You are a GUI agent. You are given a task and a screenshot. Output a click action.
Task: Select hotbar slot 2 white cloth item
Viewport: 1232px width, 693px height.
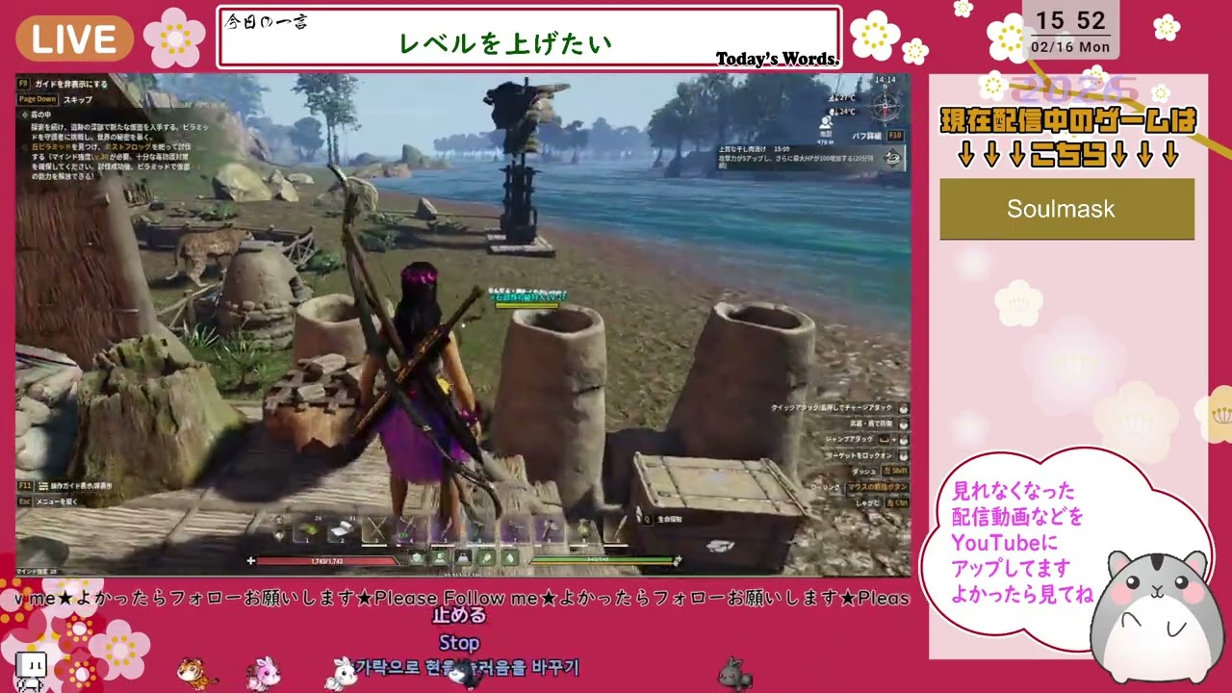pyautogui.click(x=342, y=529)
